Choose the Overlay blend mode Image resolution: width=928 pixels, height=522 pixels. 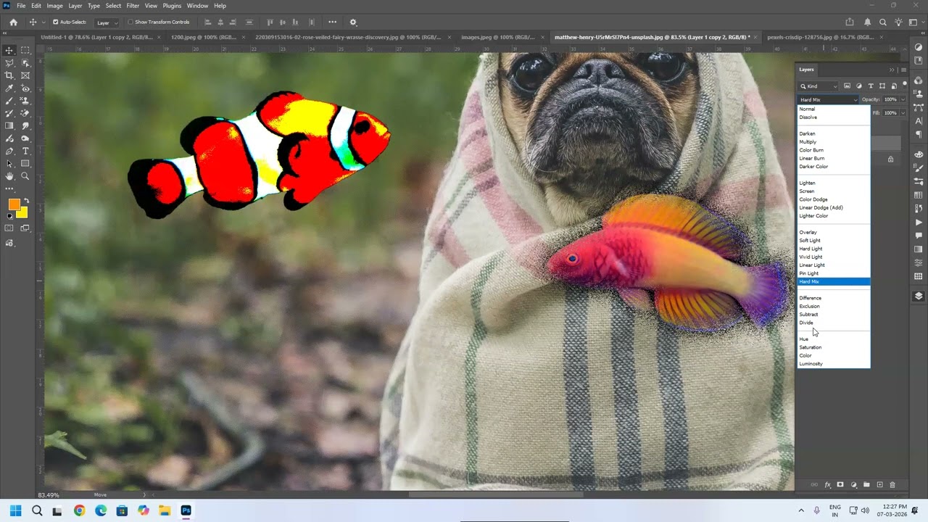pos(808,232)
